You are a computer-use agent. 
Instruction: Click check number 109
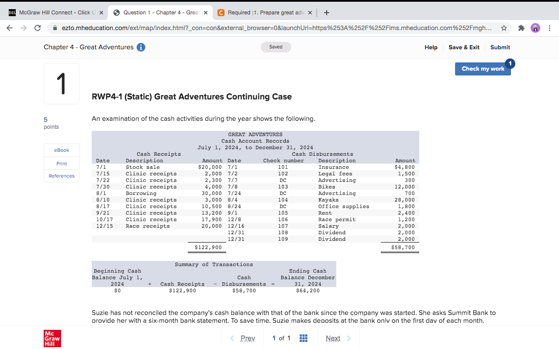(283, 239)
